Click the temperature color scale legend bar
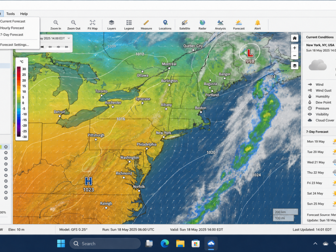This screenshot has width=336, height=252. pyautogui.click(x=19, y=102)
